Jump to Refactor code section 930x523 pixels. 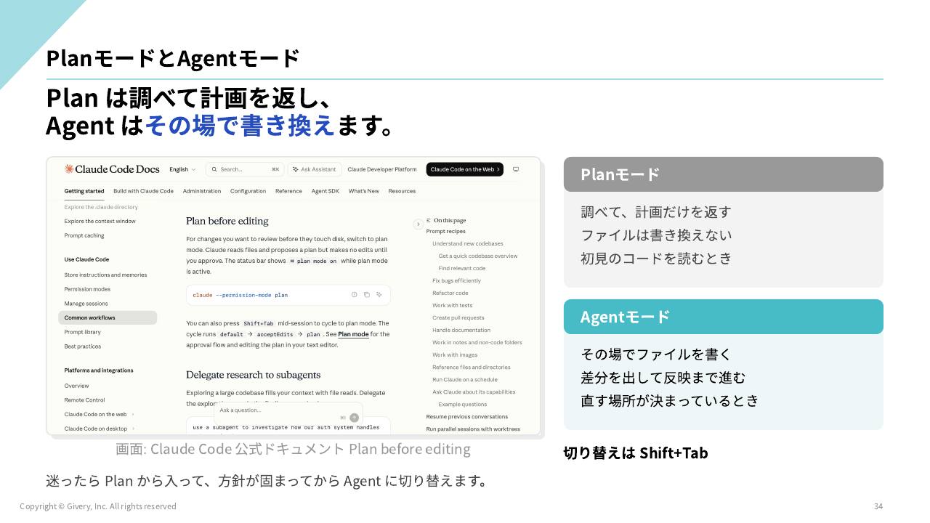coord(450,293)
